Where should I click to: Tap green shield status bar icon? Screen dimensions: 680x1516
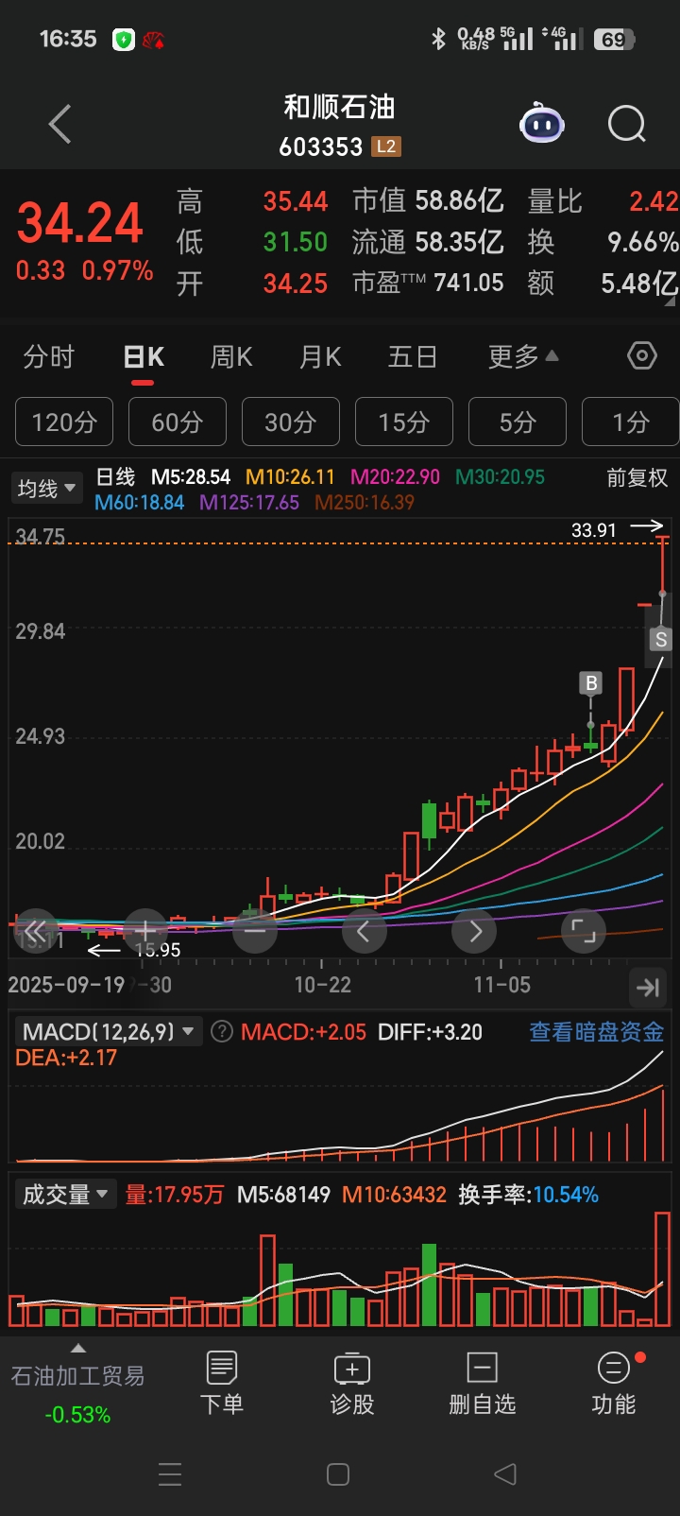pos(123,40)
